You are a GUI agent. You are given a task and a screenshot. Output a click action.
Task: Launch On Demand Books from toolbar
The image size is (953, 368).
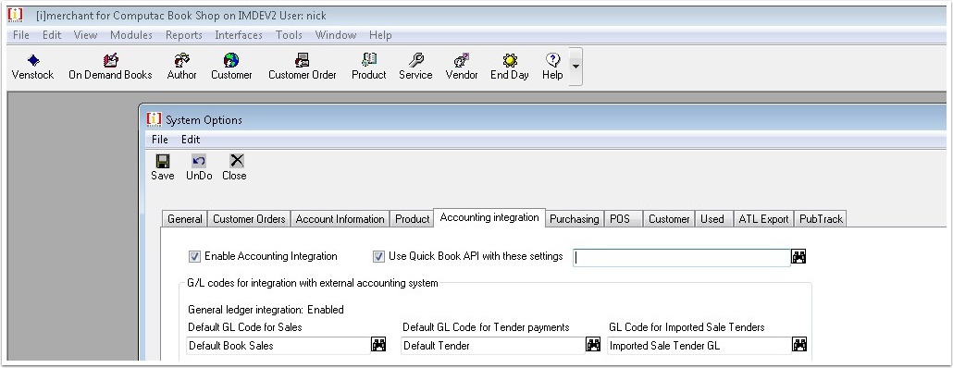[x=110, y=67]
